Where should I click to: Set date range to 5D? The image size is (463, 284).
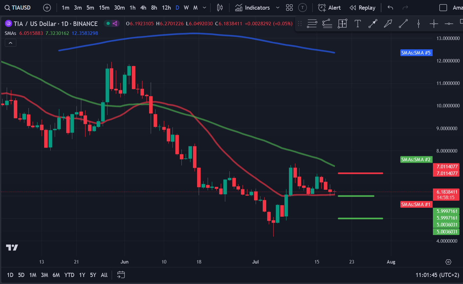click(x=21, y=275)
